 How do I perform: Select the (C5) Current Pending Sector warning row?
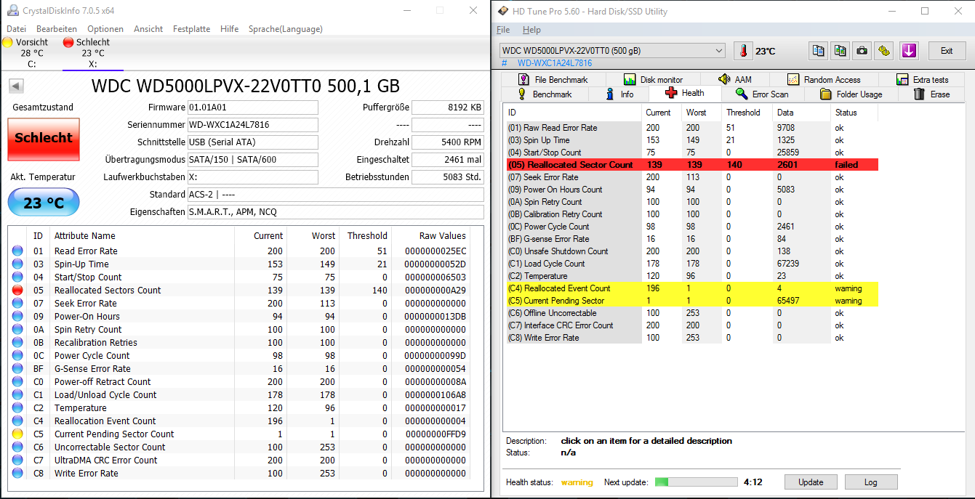coord(691,301)
